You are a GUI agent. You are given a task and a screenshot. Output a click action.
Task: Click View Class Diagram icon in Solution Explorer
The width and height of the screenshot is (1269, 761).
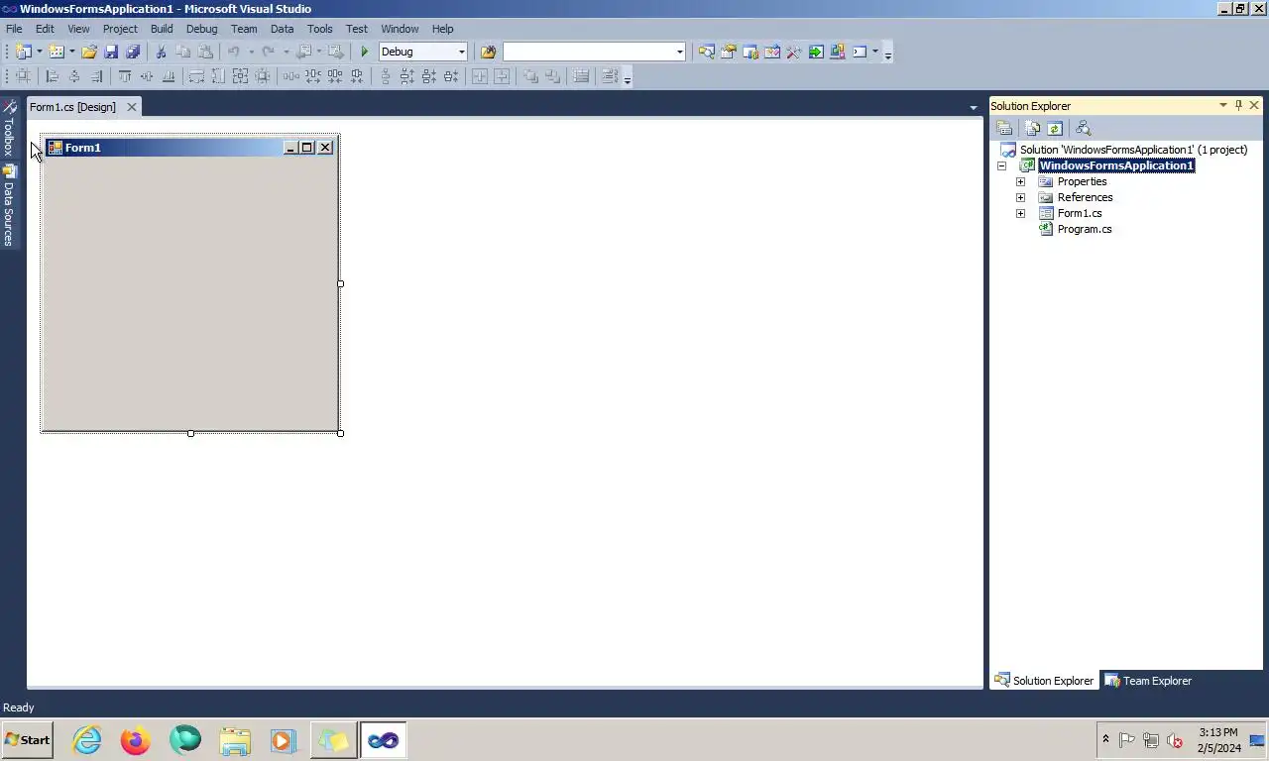[x=1083, y=128]
